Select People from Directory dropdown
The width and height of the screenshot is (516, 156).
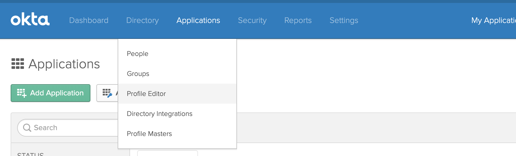pos(177,54)
